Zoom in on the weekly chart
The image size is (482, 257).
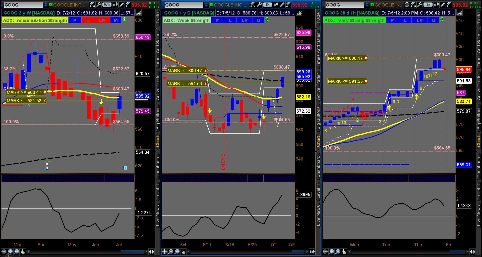point(10,252)
